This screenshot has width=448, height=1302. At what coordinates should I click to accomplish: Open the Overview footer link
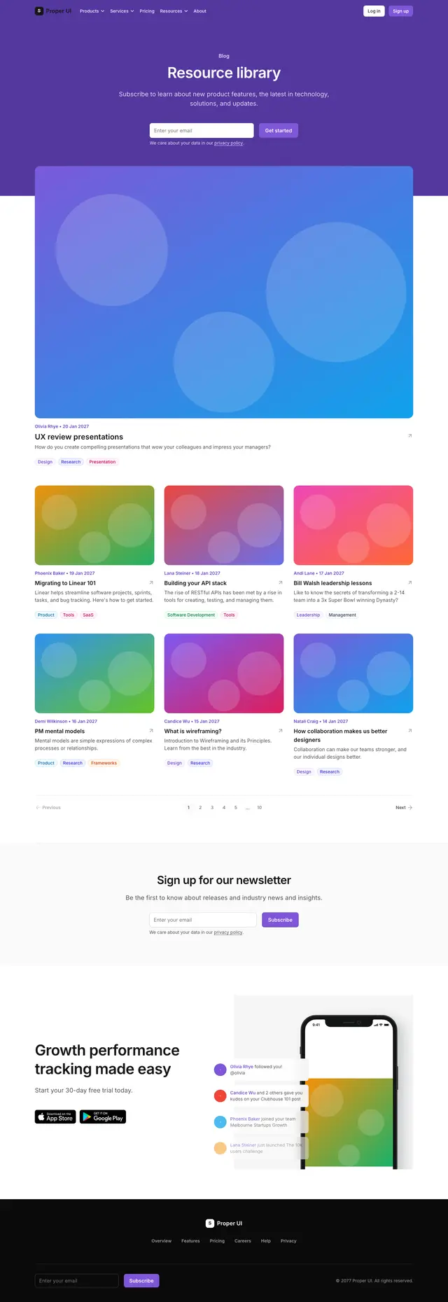click(162, 1241)
